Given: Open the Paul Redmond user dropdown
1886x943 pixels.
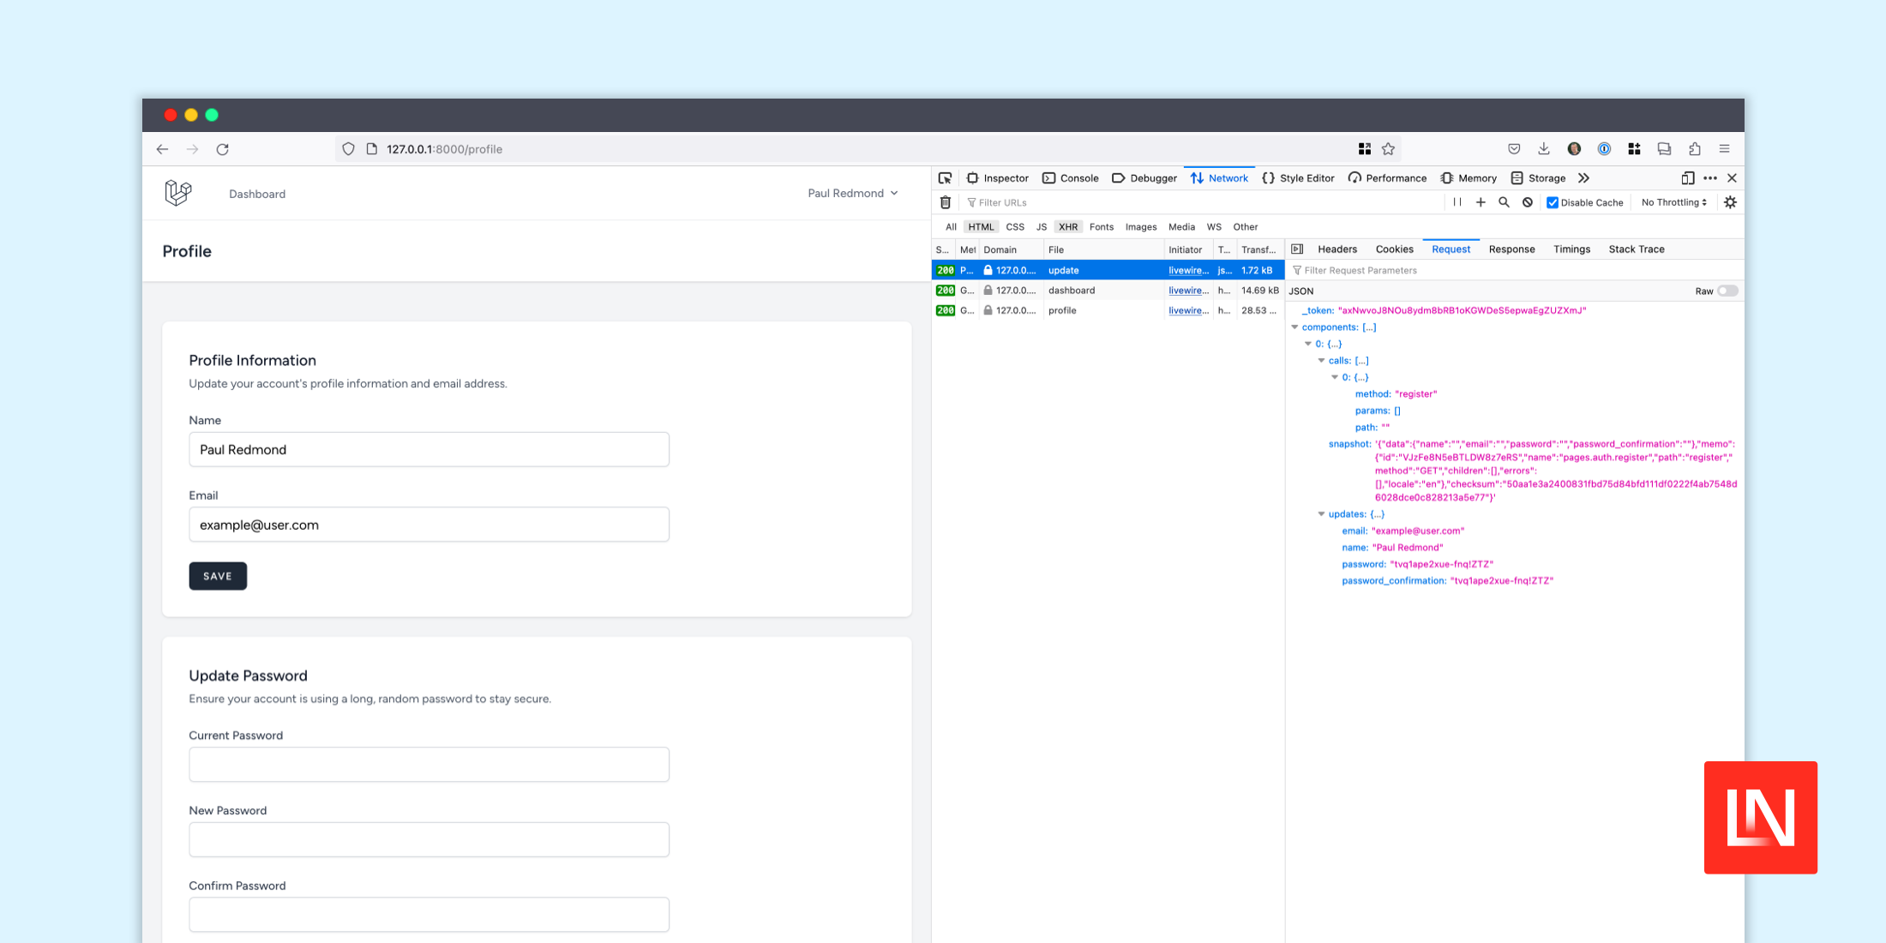Looking at the screenshot, I should [x=853, y=193].
